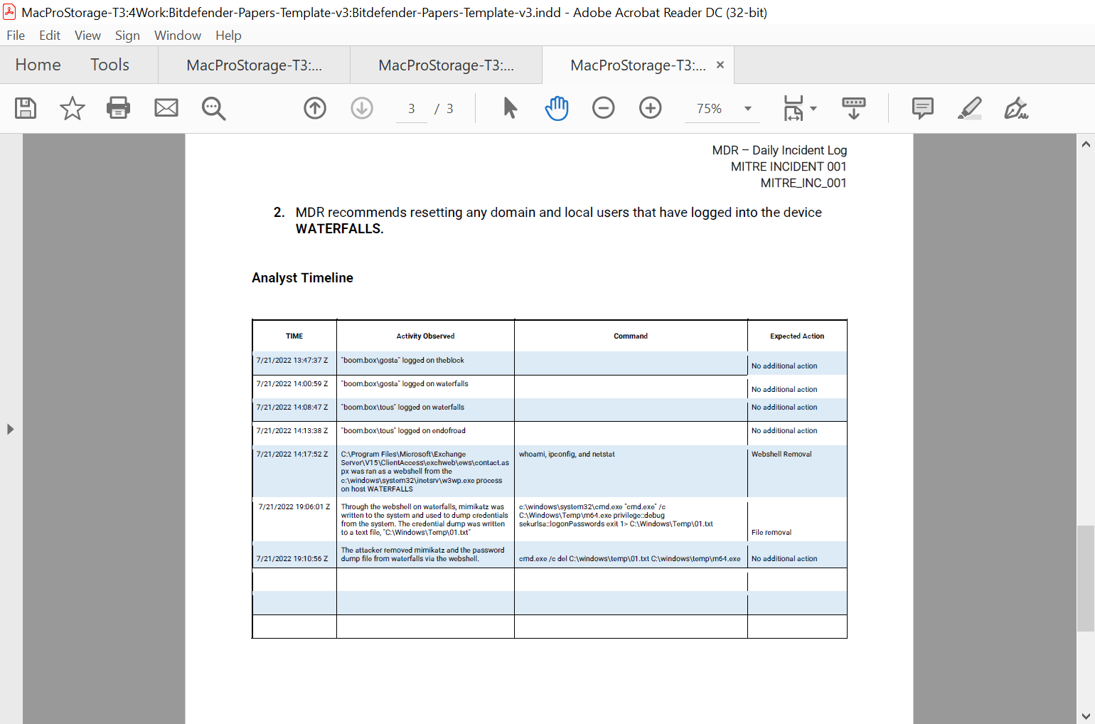Image resolution: width=1095 pixels, height=724 pixels.
Task: Expand page fit options arrow
Action: click(813, 109)
